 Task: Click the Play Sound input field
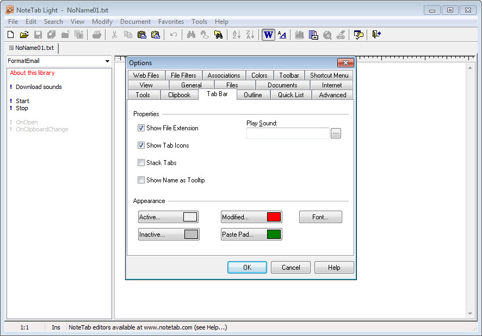coord(288,133)
